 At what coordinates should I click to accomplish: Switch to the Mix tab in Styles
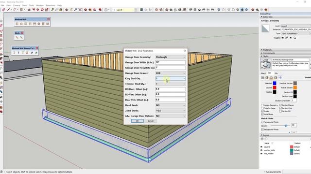pos(276,73)
